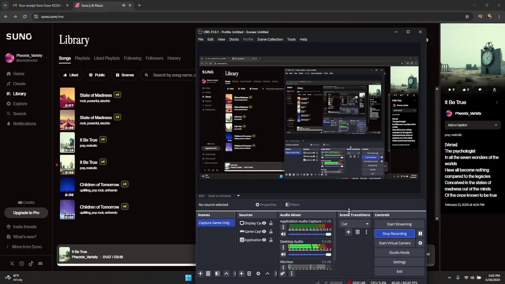Dislike the song It Be True
Image resolution: width=505 pixels, height=284 pixels.
(480, 90)
